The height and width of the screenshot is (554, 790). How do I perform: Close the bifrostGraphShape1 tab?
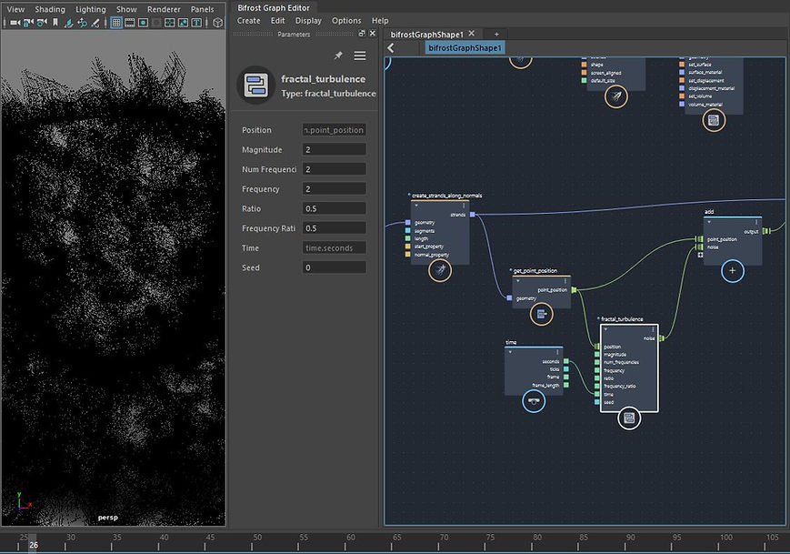pyautogui.click(x=472, y=34)
